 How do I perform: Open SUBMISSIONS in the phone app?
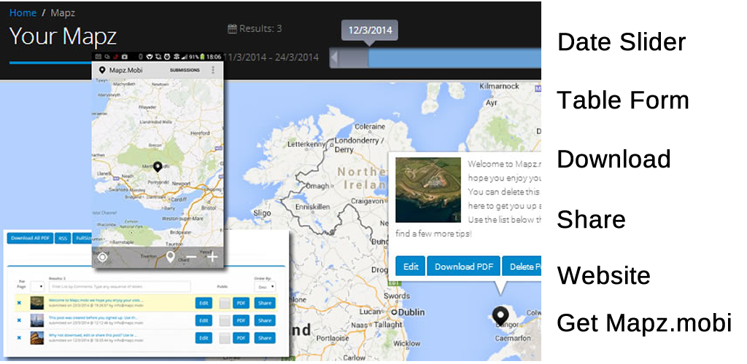pyautogui.click(x=185, y=71)
